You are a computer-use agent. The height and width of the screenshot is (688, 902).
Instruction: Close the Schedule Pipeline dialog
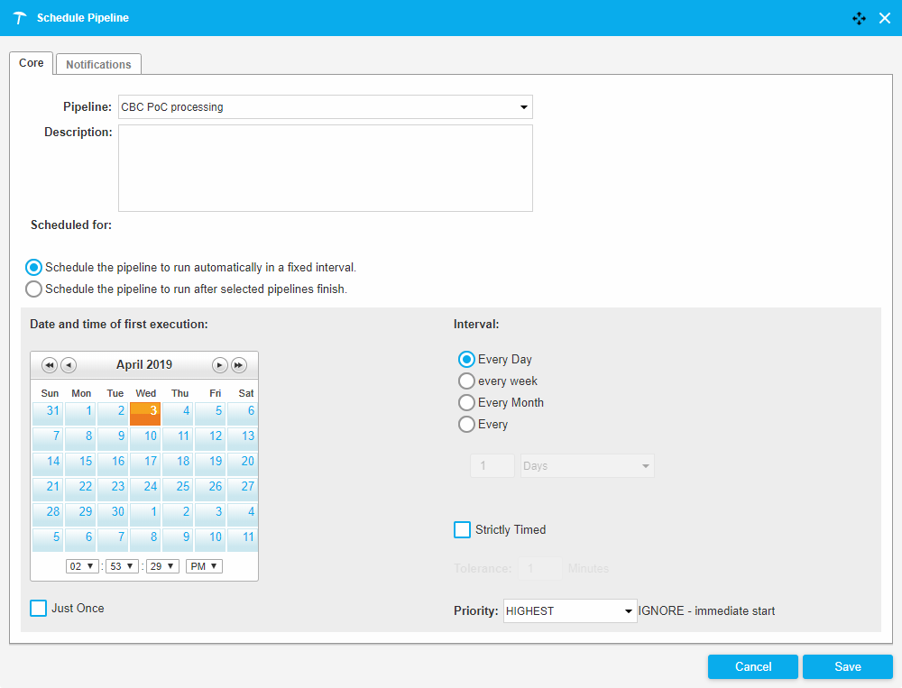coord(885,18)
